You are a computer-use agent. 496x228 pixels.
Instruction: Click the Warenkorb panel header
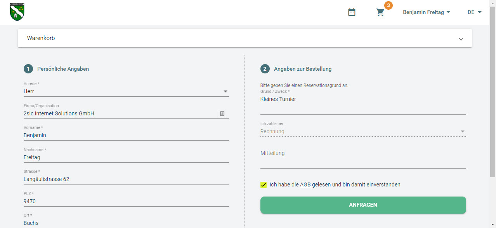click(x=233, y=38)
